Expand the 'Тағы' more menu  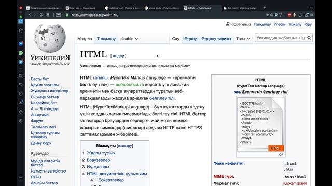point(243,39)
